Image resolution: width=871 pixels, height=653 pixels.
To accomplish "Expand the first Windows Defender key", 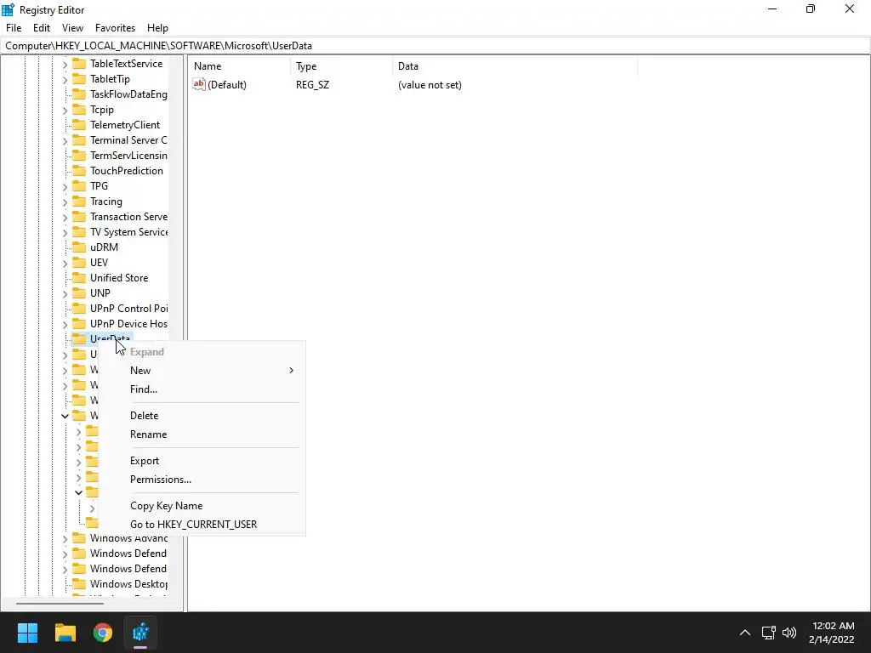I will tap(65, 554).
